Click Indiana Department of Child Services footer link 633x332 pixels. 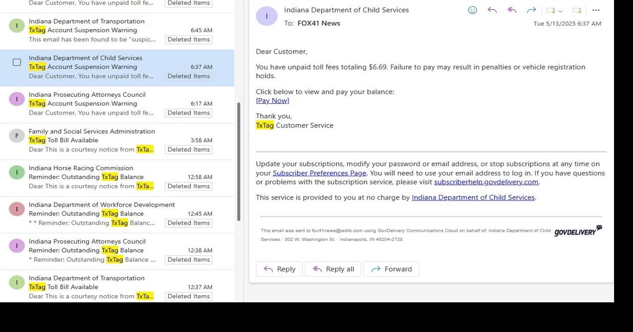click(473, 197)
